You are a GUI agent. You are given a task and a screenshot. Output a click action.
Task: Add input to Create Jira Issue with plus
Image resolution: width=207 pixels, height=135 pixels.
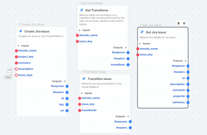[x=18, y=46]
